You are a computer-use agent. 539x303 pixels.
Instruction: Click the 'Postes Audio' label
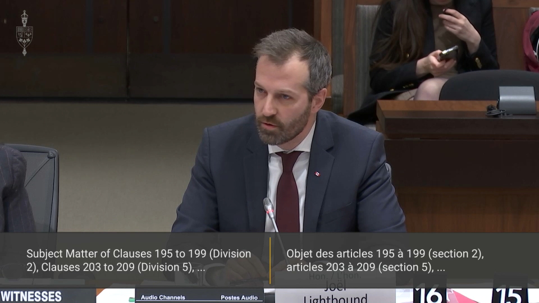click(239, 297)
